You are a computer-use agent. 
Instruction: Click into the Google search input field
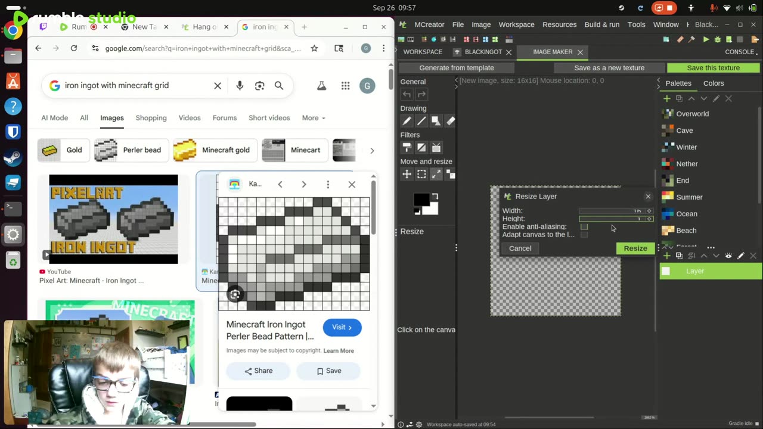point(137,86)
